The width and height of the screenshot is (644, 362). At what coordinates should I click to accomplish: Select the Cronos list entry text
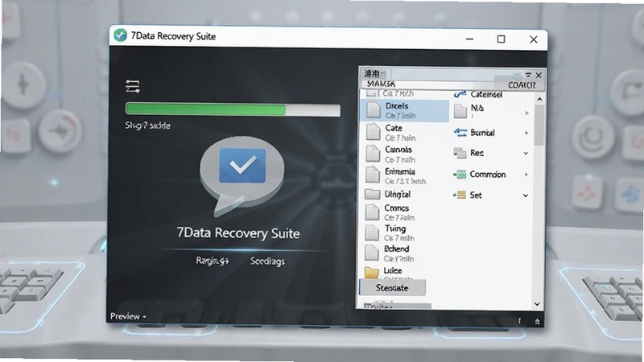tap(396, 208)
